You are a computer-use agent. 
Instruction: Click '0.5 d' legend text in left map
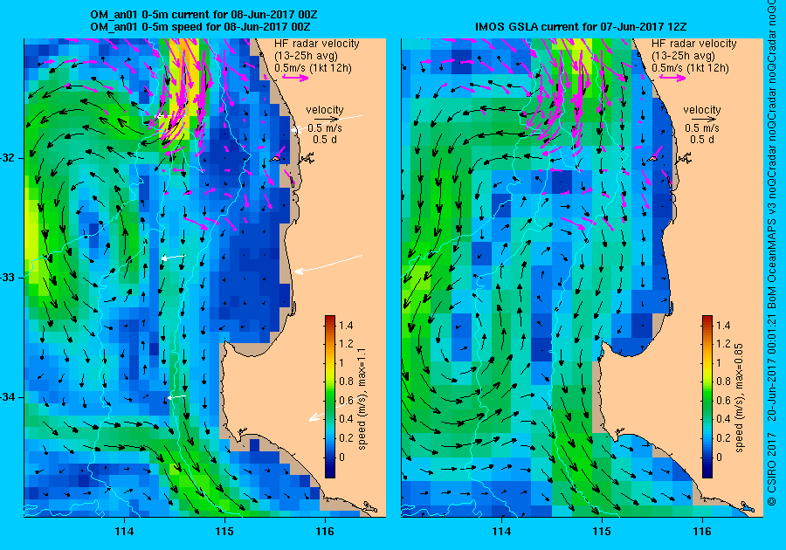click(x=325, y=140)
